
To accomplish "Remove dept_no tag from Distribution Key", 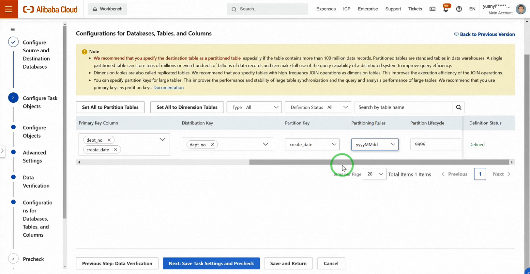I will [x=212, y=145].
